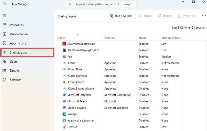Image resolution: width=207 pixels, height=131 pixels.
Task: Click the App history clock icon
Action: click(x=4, y=43)
